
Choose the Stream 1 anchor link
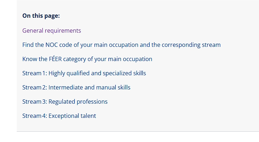tap(84, 73)
